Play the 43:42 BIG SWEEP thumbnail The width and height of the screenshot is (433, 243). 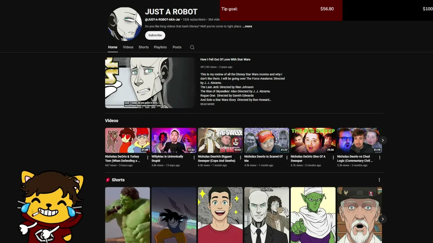220,140
